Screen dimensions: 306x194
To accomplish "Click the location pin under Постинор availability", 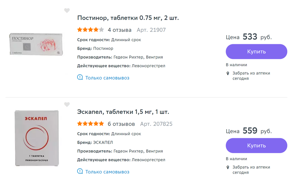I will click(228, 73).
